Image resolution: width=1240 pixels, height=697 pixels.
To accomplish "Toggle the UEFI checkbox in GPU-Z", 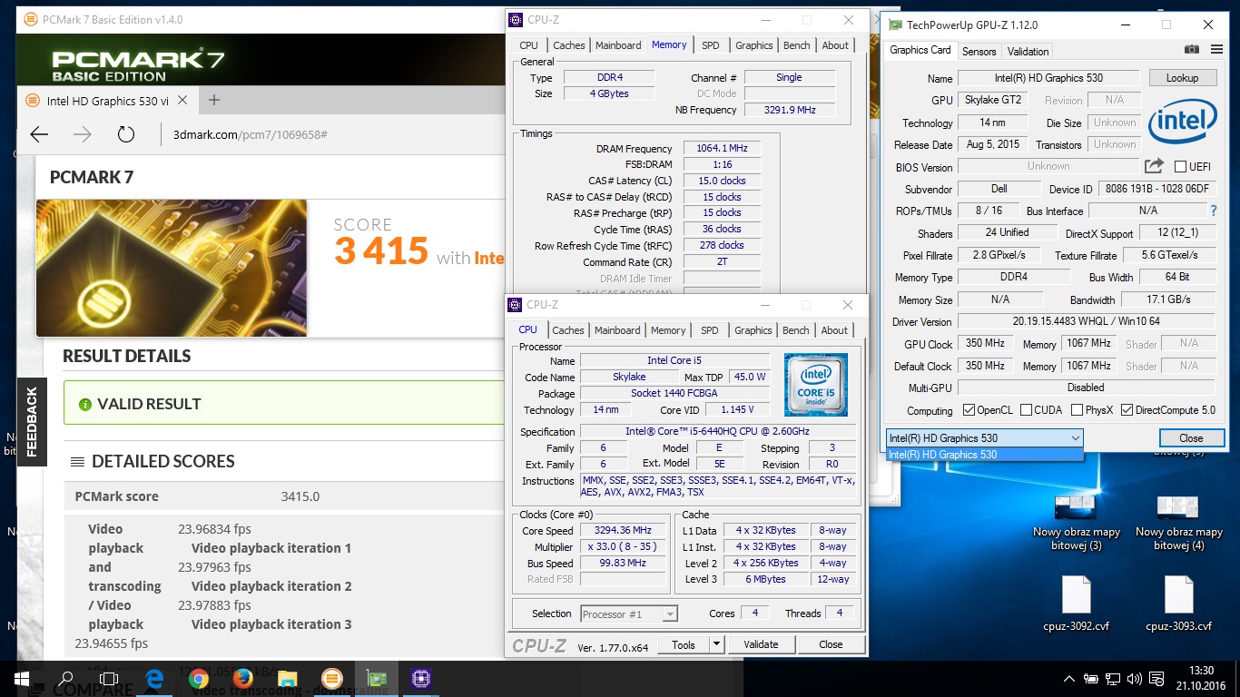I will tap(1181, 167).
